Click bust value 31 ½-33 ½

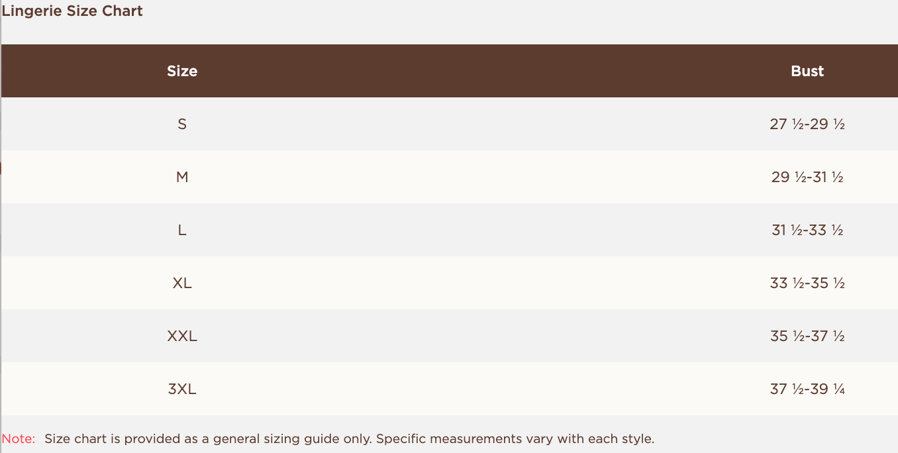pyautogui.click(x=807, y=230)
